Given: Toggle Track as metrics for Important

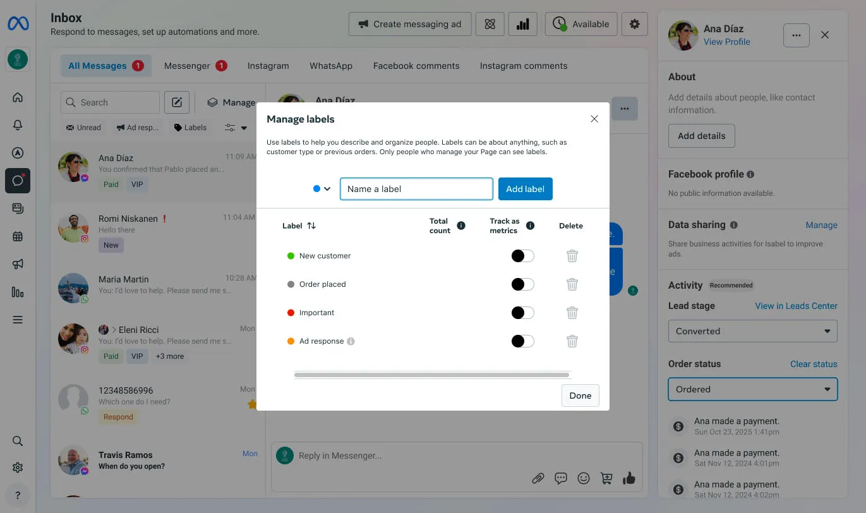Looking at the screenshot, I should tap(522, 313).
